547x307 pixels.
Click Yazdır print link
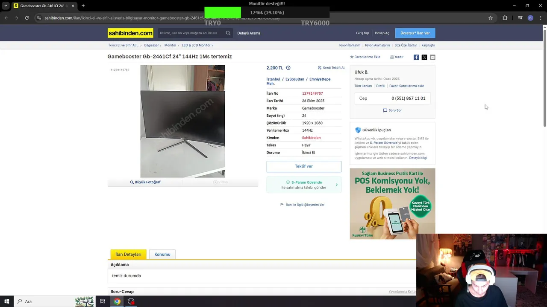coord(397,57)
